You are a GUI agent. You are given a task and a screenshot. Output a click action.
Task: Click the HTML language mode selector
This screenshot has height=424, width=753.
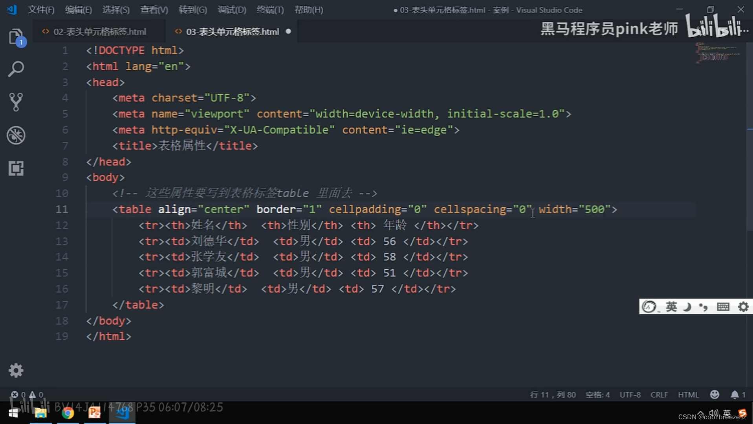coord(688,395)
